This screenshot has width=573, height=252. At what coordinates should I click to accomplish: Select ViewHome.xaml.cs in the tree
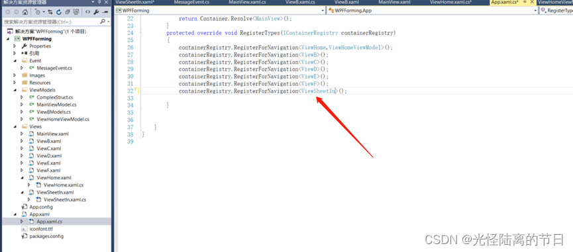click(64, 185)
